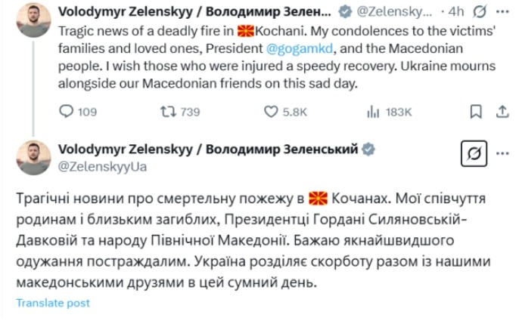Bookmark the Kochani fire tweet
519x330 pixels.
point(474,112)
